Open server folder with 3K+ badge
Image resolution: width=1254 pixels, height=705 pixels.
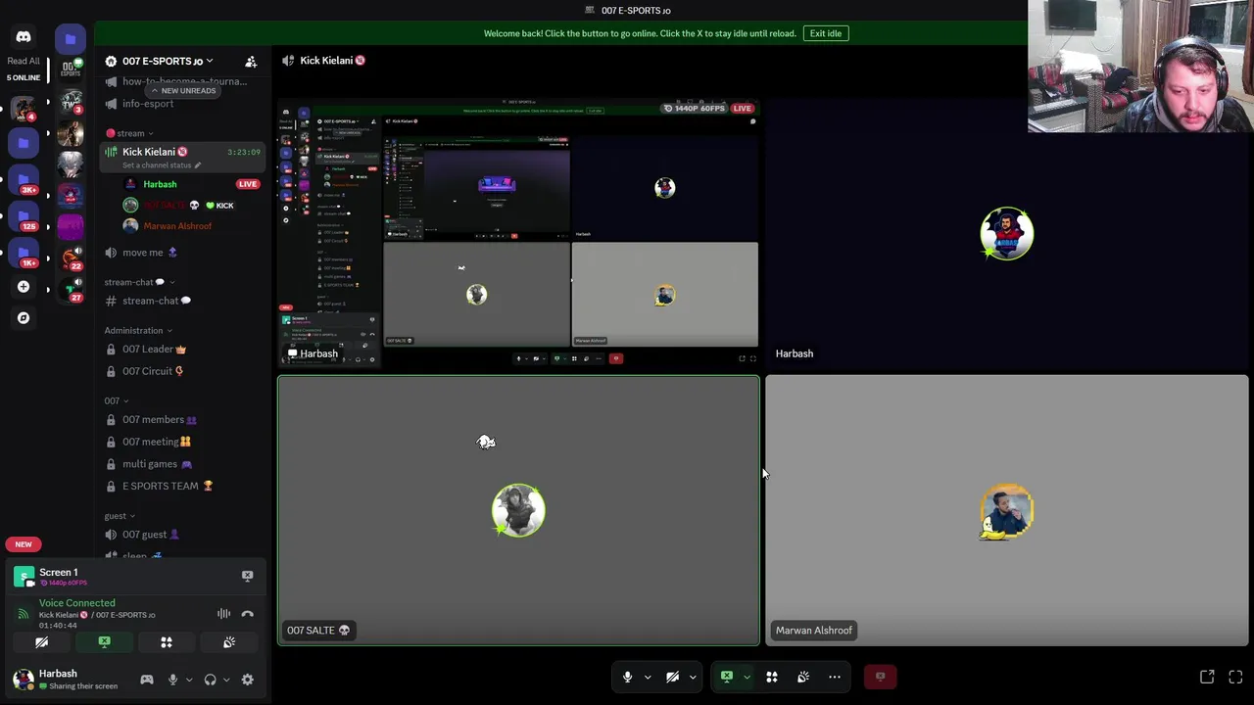pyautogui.click(x=24, y=178)
